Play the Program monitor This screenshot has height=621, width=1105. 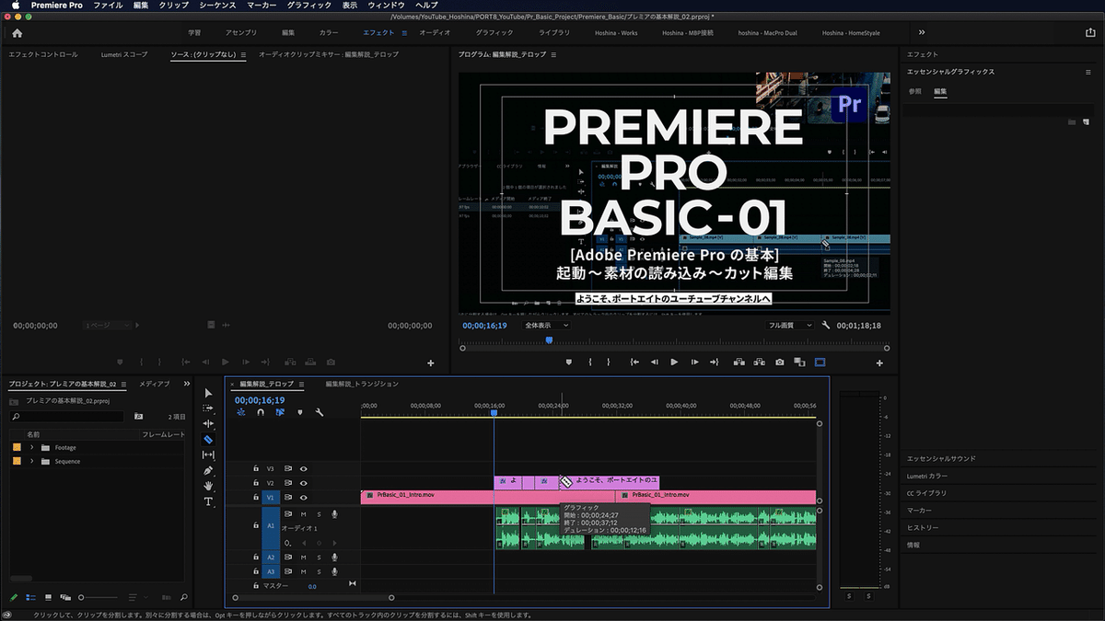(674, 362)
